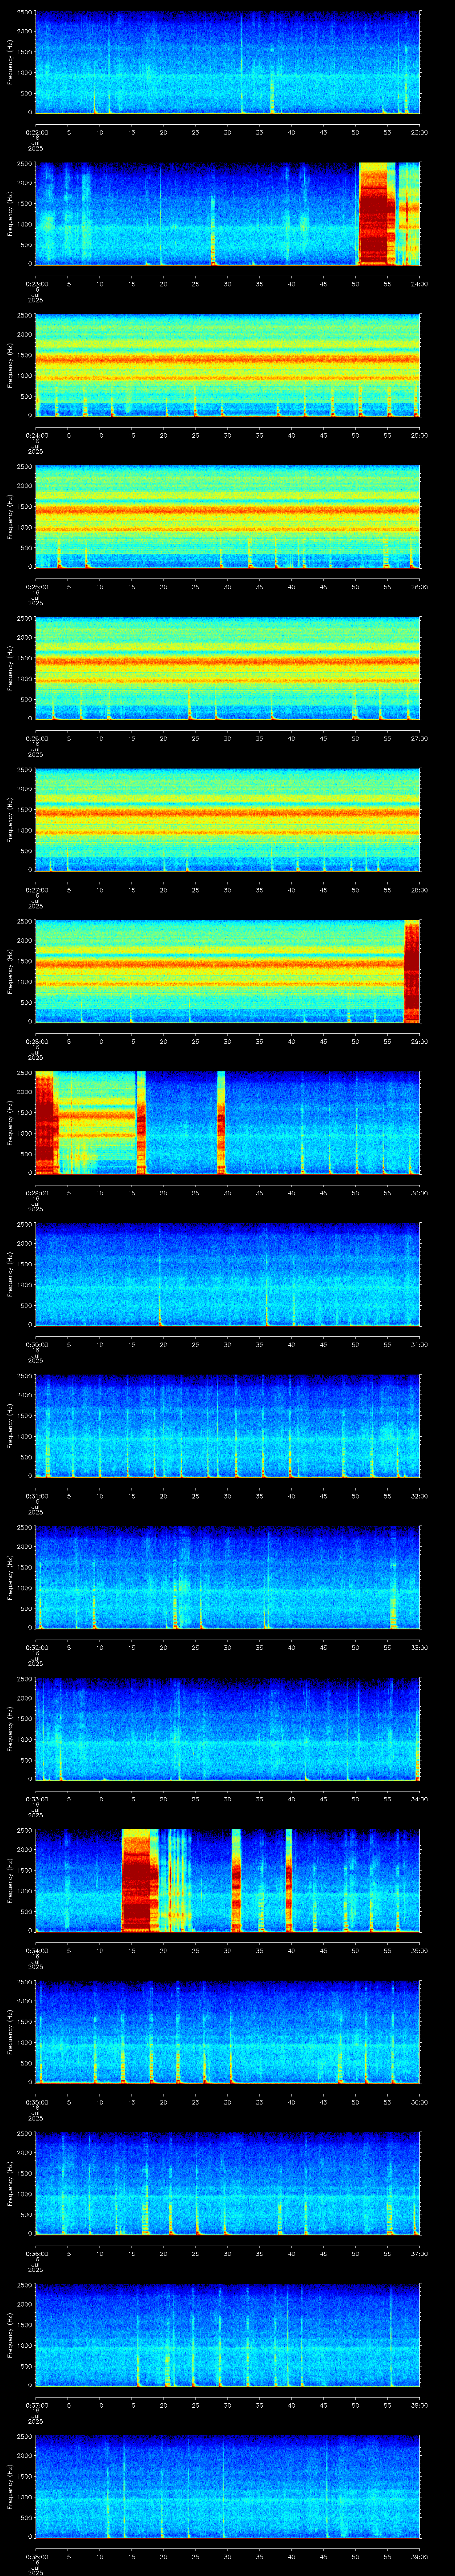Select the spectrogram panel starting at 0:25:00
The width and height of the screenshot is (455, 2576).
tap(227, 517)
